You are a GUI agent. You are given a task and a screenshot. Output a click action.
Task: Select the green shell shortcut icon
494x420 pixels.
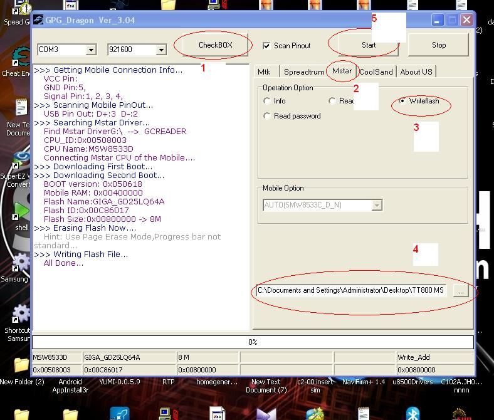click(21, 211)
